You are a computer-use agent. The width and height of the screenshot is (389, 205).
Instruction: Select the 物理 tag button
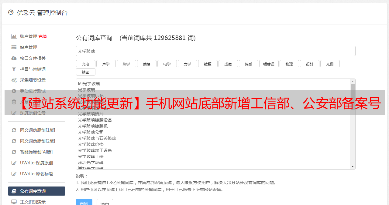point(289,64)
